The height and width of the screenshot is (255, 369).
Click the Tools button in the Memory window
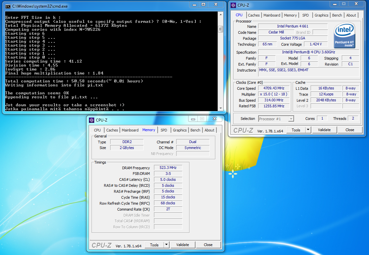[154, 245]
